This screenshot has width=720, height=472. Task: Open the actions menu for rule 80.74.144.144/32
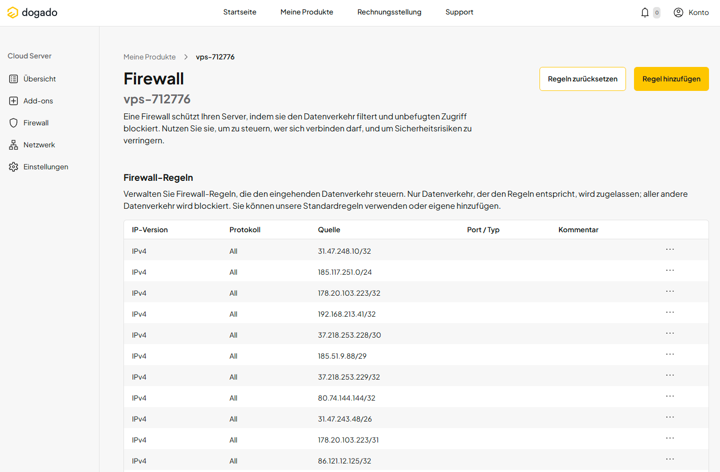click(x=670, y=396)
